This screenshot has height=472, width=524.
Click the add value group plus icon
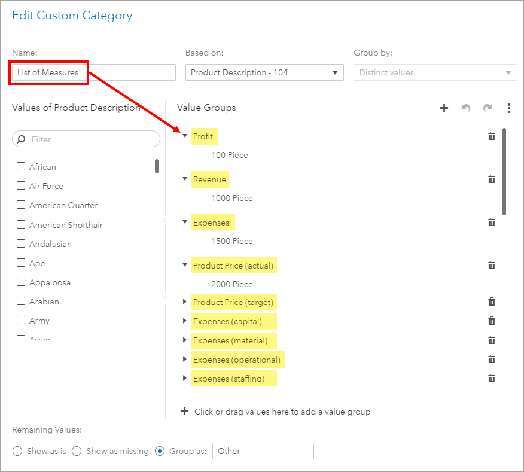pos(444,108)
